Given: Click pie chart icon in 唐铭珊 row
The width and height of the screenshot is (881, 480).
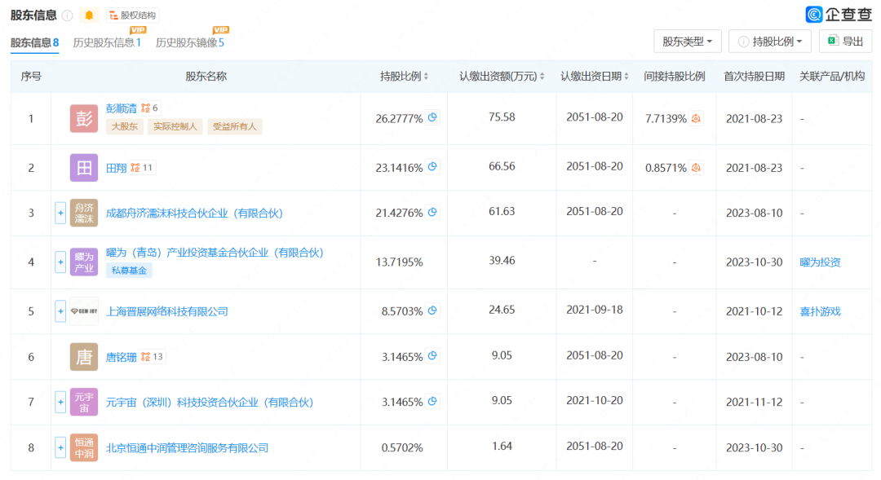Looking at the screenshot, I should [x=432, y=355].
